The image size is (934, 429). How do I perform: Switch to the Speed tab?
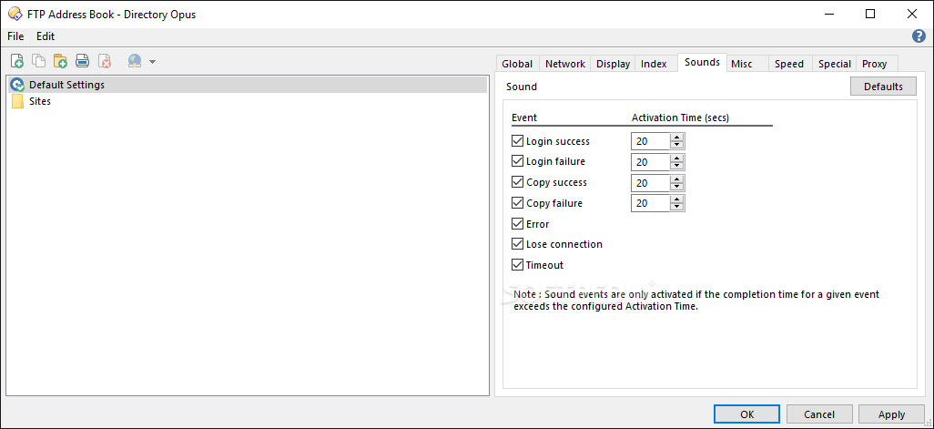(x=789, y=64)
